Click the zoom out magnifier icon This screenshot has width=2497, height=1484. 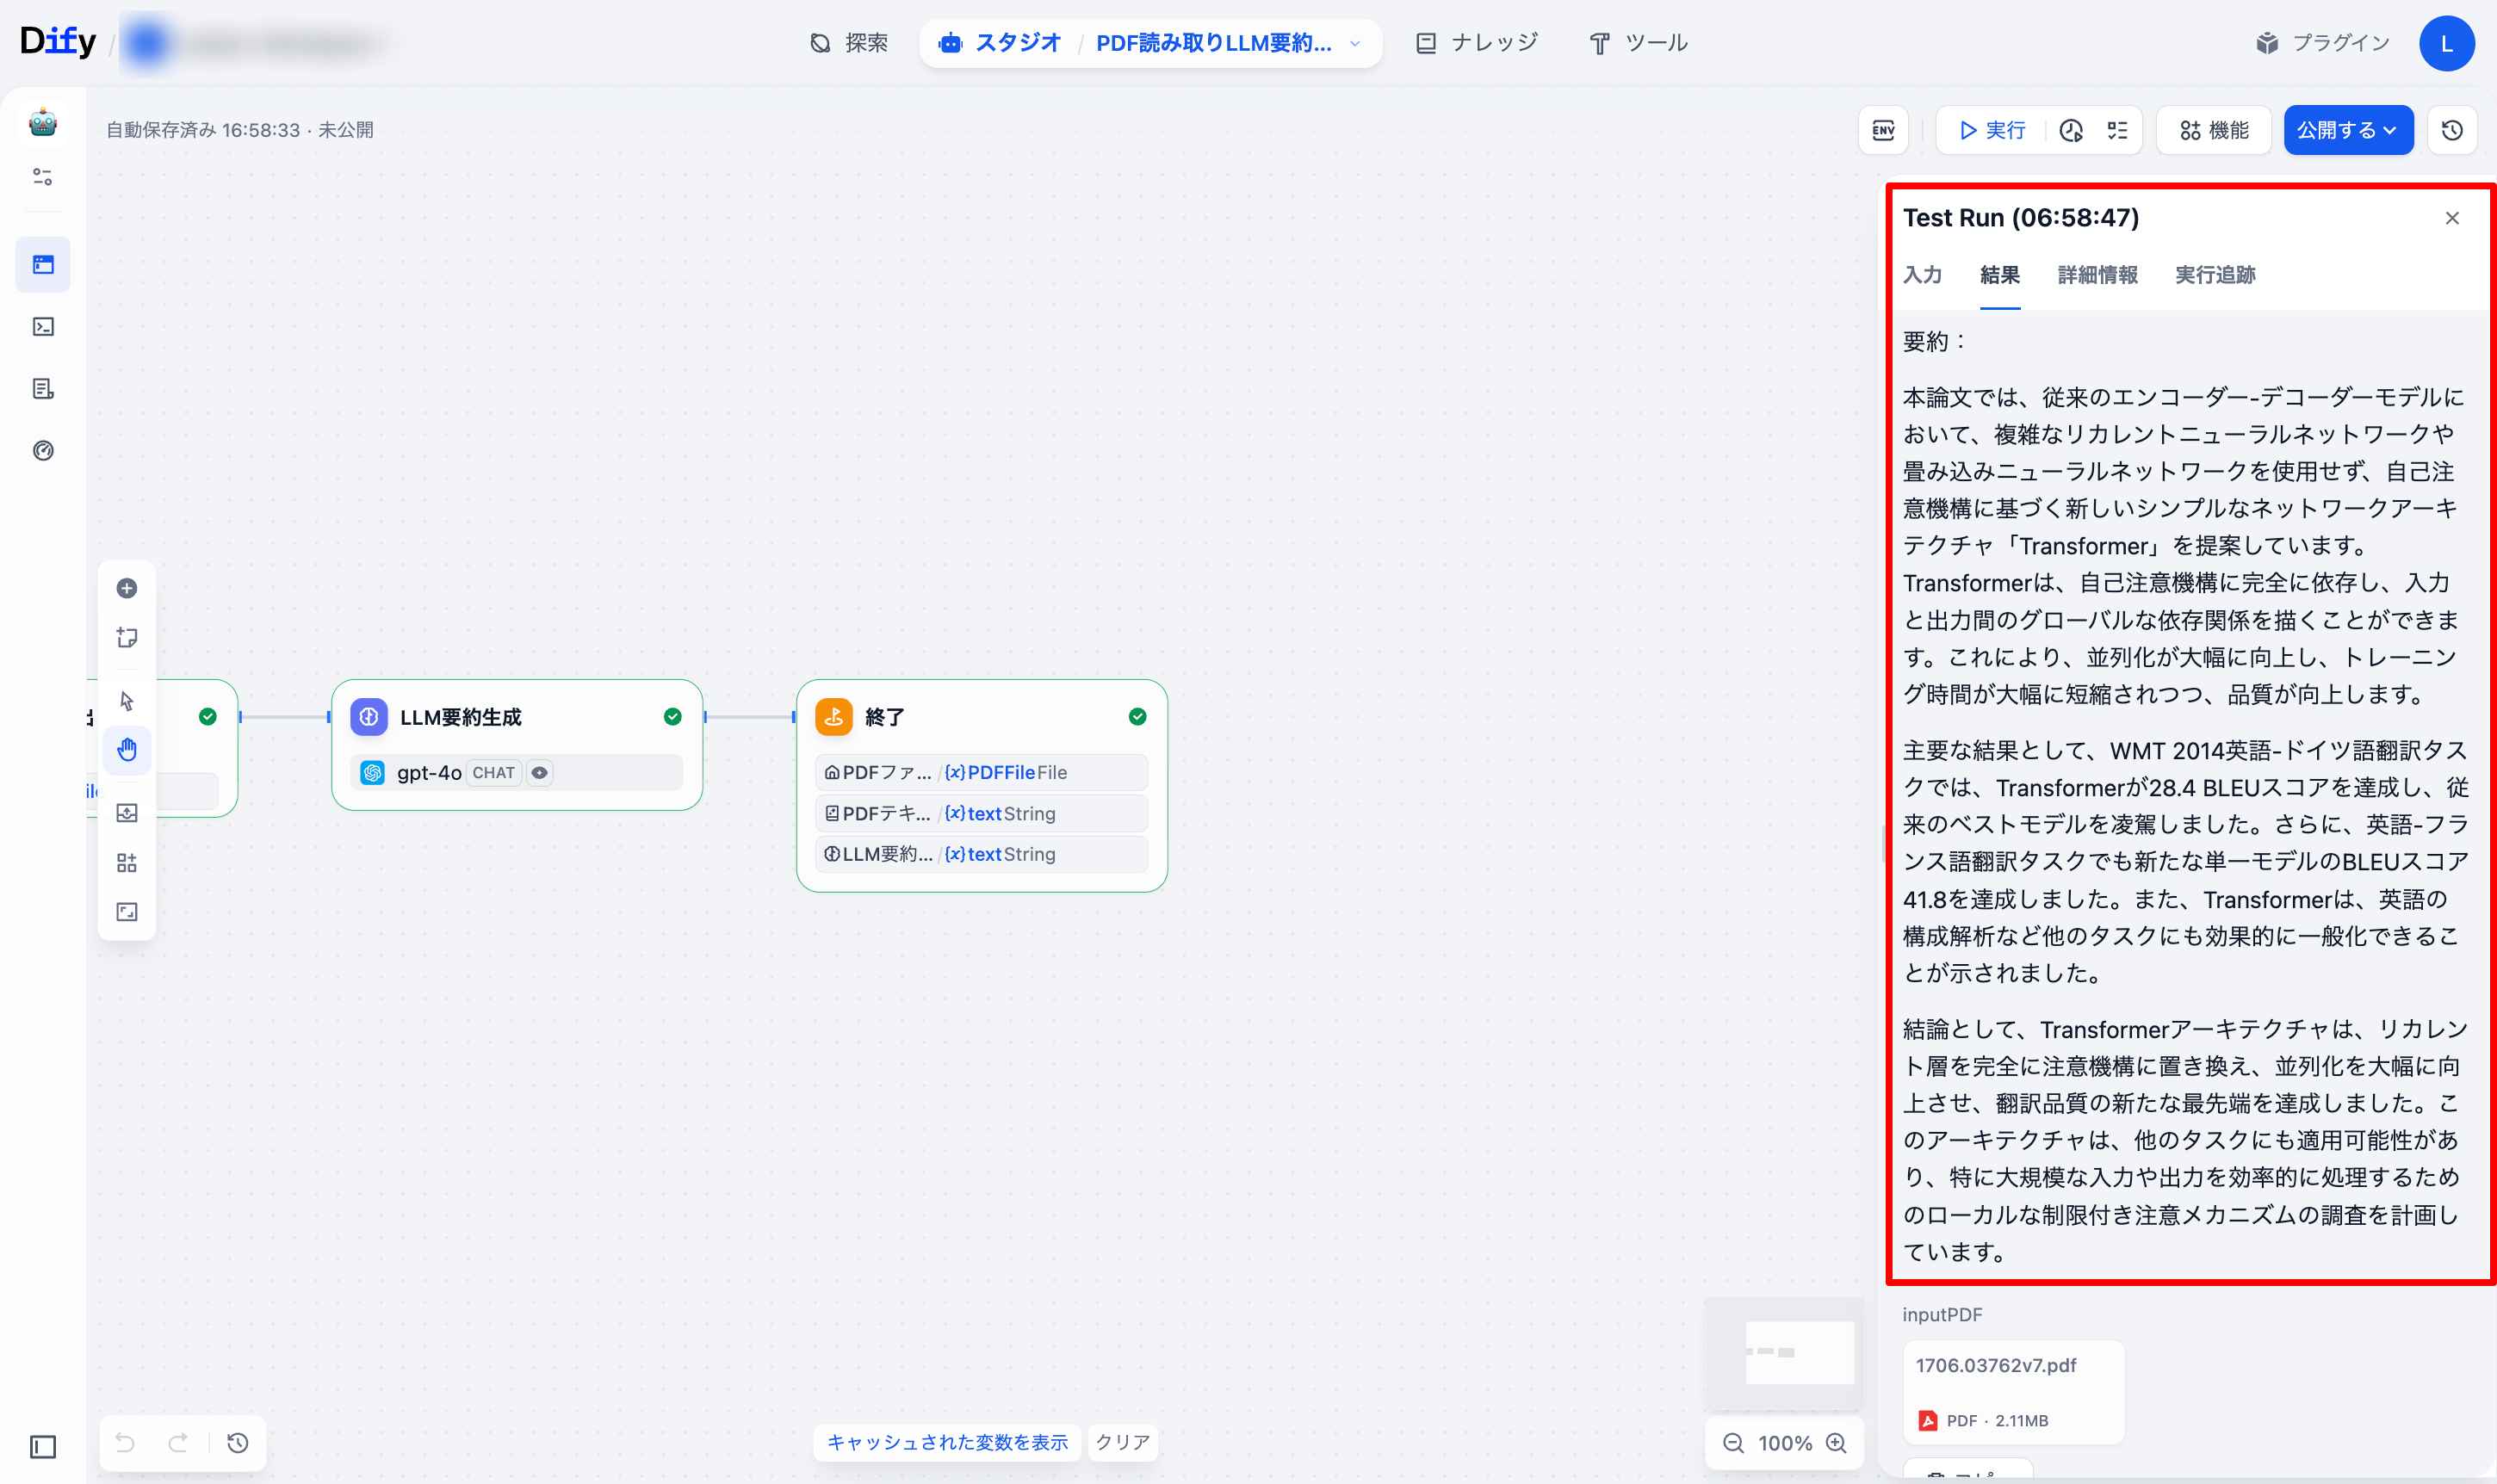(1733, 1443)
